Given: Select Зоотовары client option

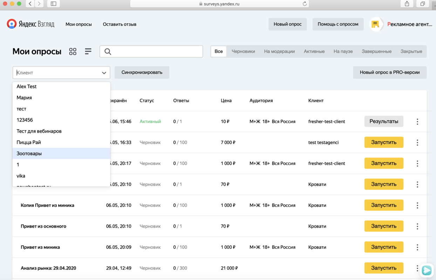Looking at the screenshot, I should pyautogui.click(x=61, y=153).
